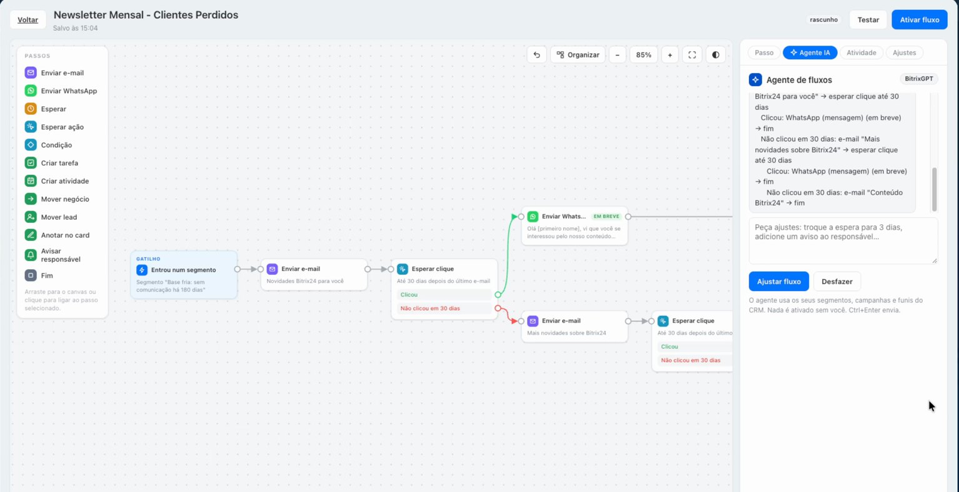This screenshot has width=959, height=492.
Task: Select the Criar atividade calendar icon
Action: click(31, 181)
